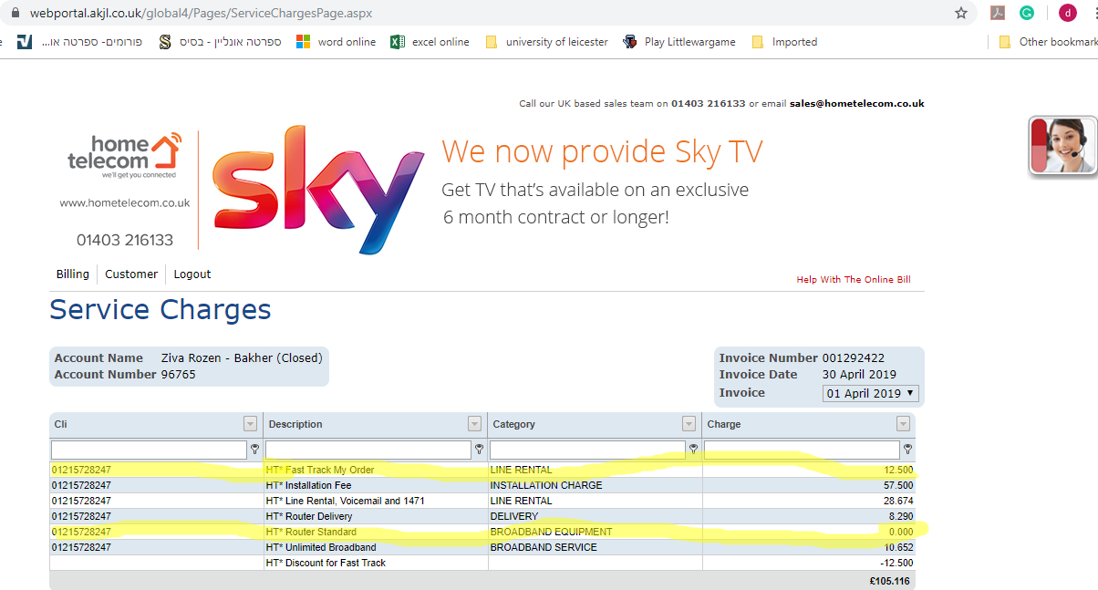Viewport: 1098px width, 590px height.
Task: Click the browser address bar URL
Action: tap(201, 14)
